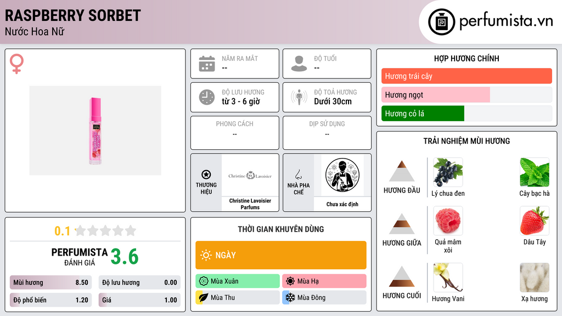Image resolution: width=562 pixels, height=316 pixels.
Task: Click the Hương đầu pyramid icon
Action: (402, 171)
